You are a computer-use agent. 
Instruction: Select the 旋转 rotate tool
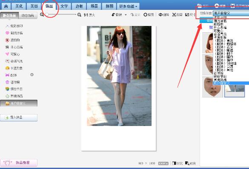tap(163, 15)
